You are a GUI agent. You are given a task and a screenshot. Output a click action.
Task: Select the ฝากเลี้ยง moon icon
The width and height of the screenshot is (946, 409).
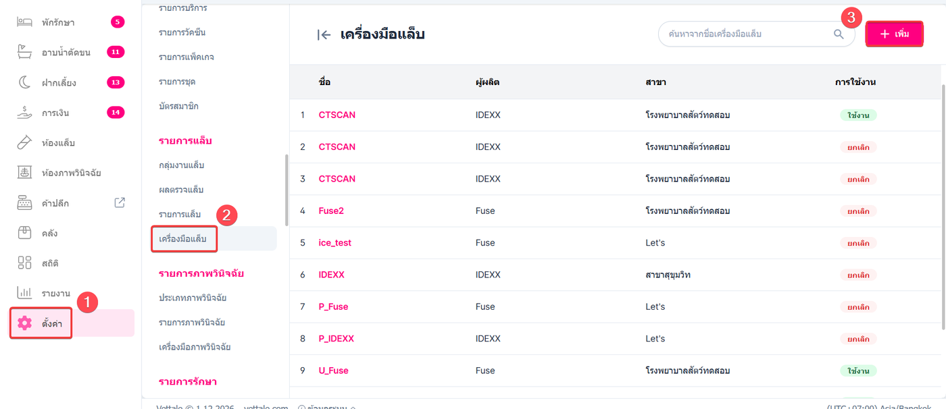tap(25, 82)
